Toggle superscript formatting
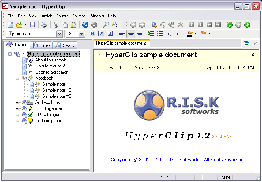Viewport: 262px width, 182px height. click(x=178, y=33)
